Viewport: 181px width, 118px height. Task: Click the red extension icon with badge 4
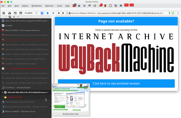click(74, 5)
